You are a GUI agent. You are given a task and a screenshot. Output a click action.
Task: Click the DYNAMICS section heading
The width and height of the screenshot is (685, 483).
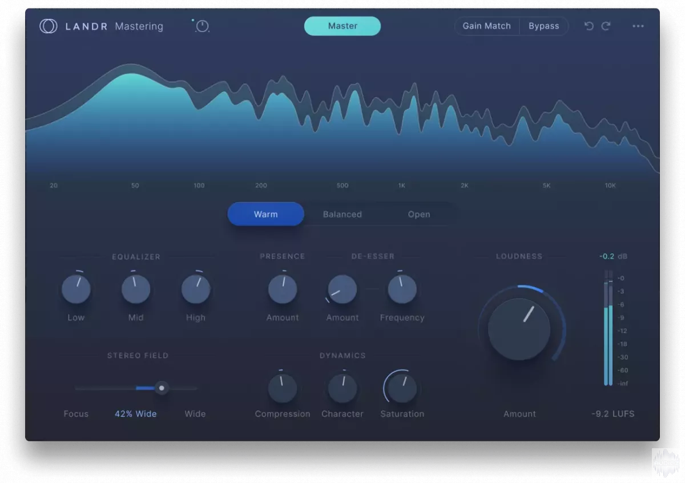pyautogui.click(x=342, y=356)
